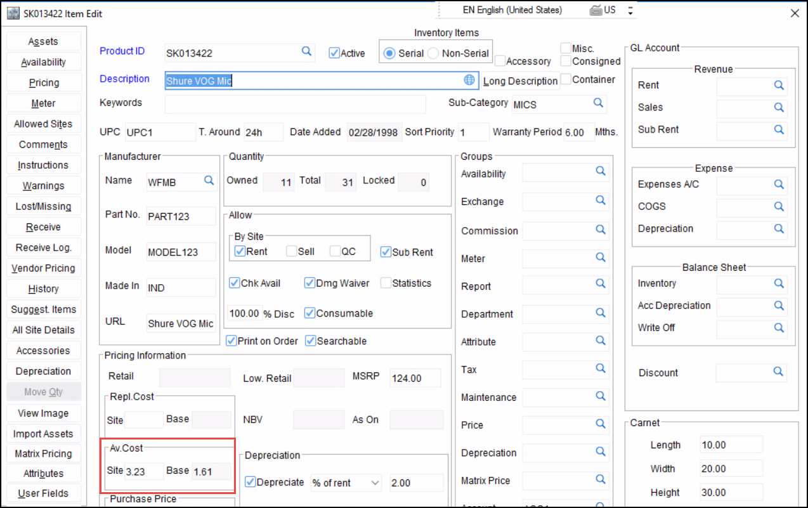Image resolution: width=808 pixels, height=508 pixels.
Task: Open Tax group lookup icon
Action: coord(601,368)
